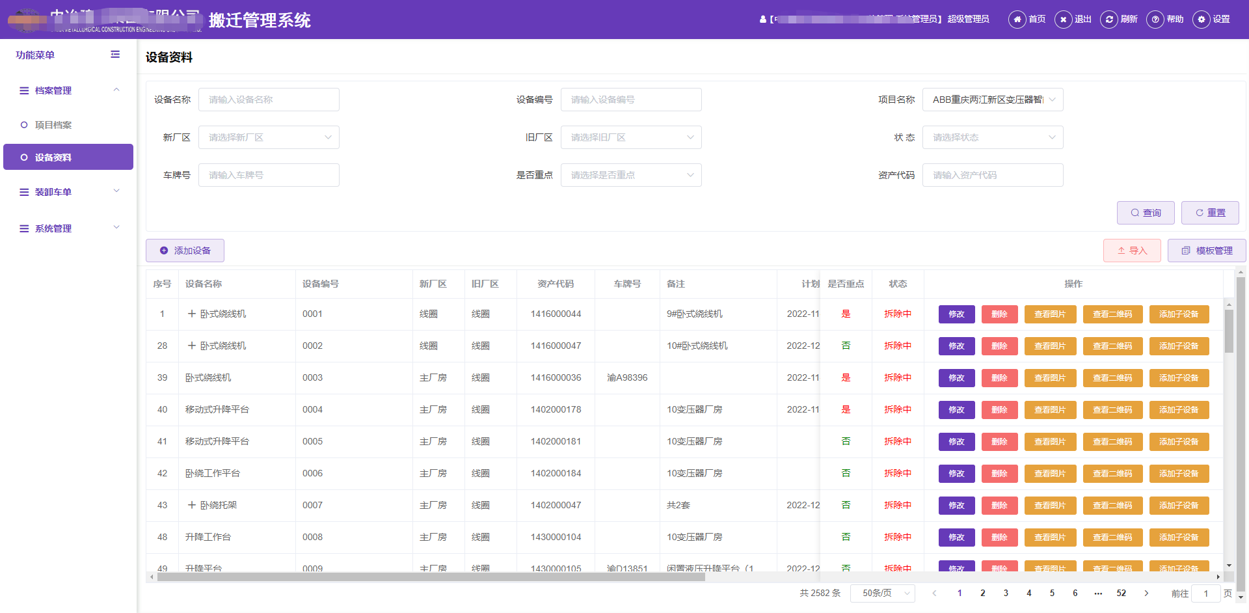Select 设备资料 in the sidebar
1249x613 pixels.
(68, 157)
